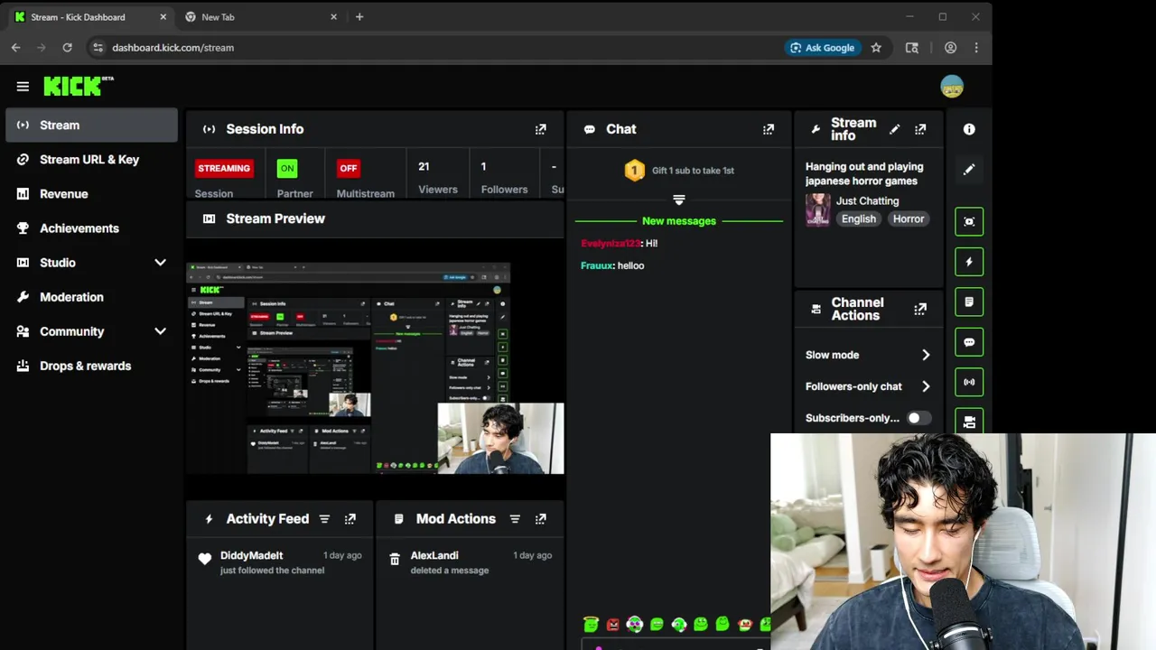Click the gold gift sub badge in chat
The image size is (1156, 650).
(x=635, y=170)
